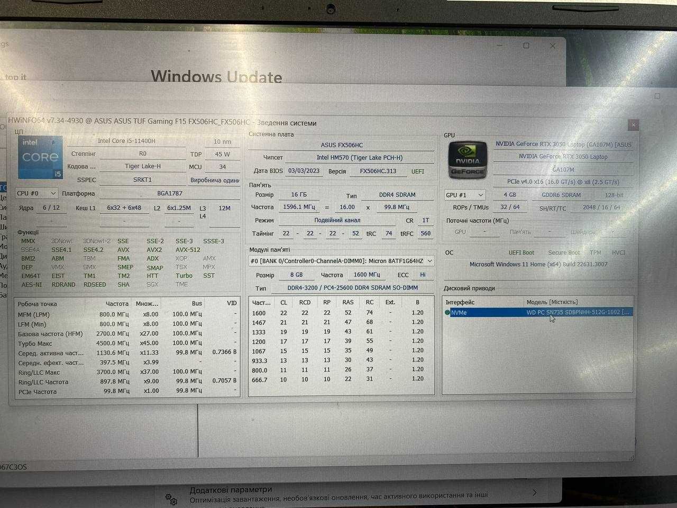Click the Інтерфейс column header
The width and height of the screenshot is (677, 508).
click(460, 302)
